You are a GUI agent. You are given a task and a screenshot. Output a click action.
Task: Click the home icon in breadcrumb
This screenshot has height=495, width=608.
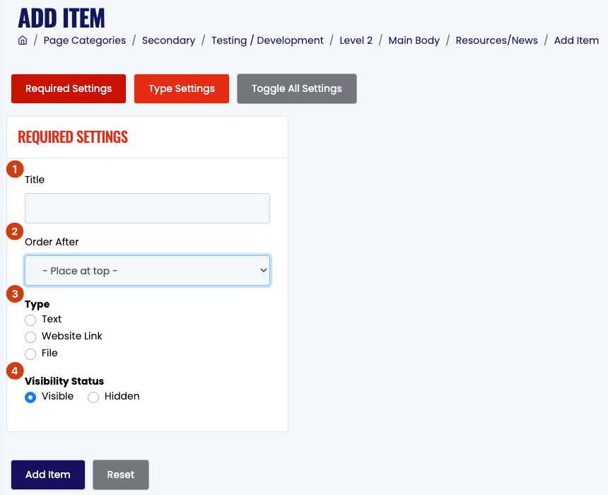pyautogui.click(x=23, y=40)
